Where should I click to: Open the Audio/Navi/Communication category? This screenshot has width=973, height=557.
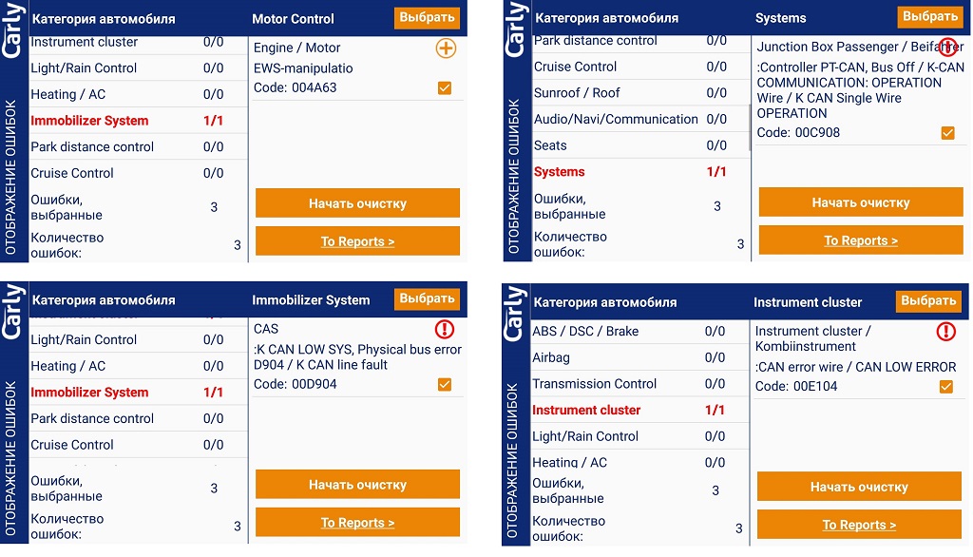616,119
